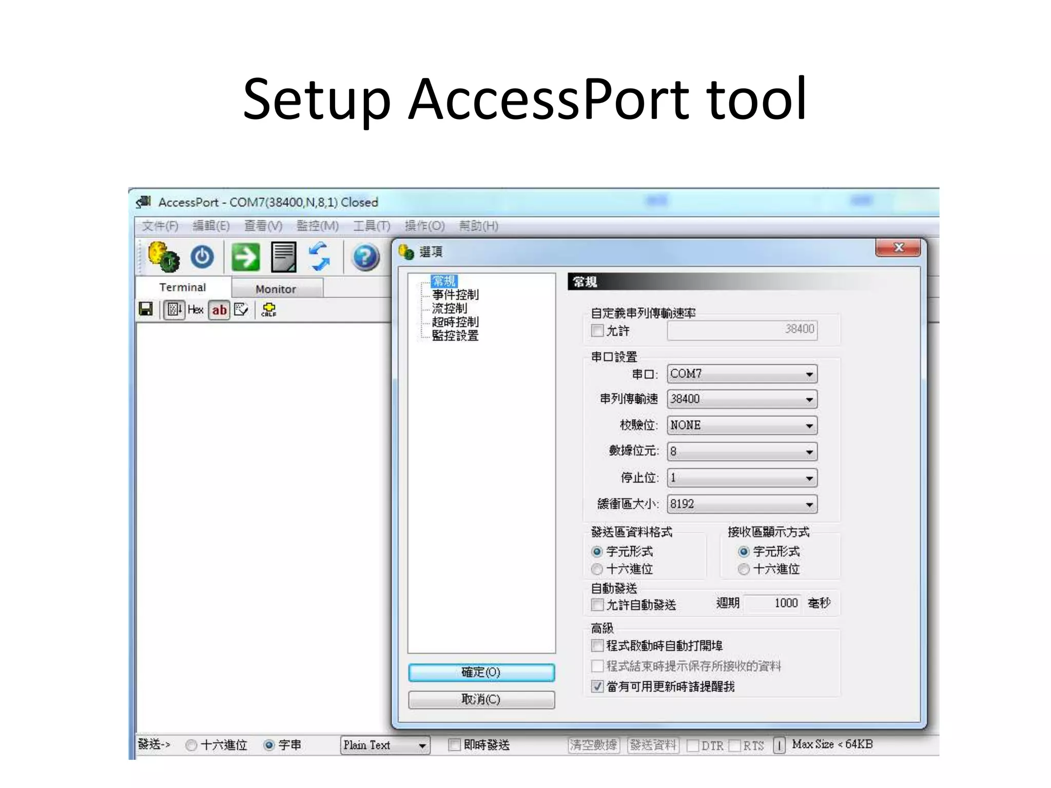
Task: Select 超時控制 in the options tree
Action: 455,322
